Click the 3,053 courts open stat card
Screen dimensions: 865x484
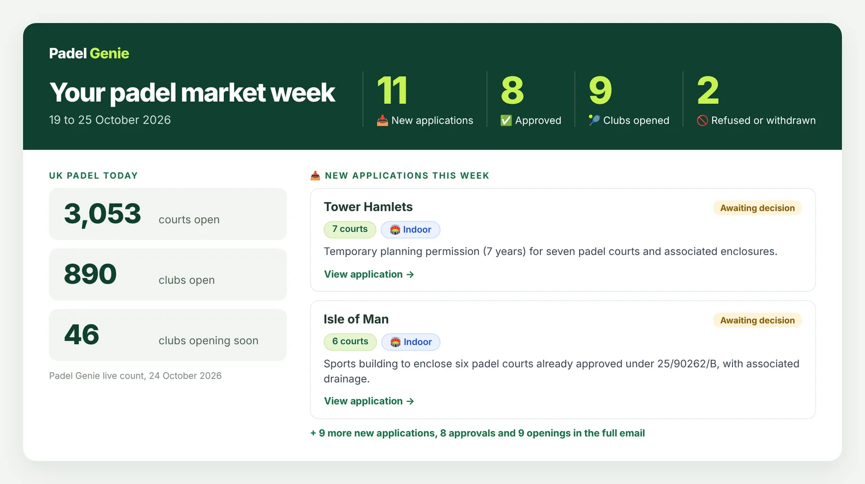coord(168,214)
